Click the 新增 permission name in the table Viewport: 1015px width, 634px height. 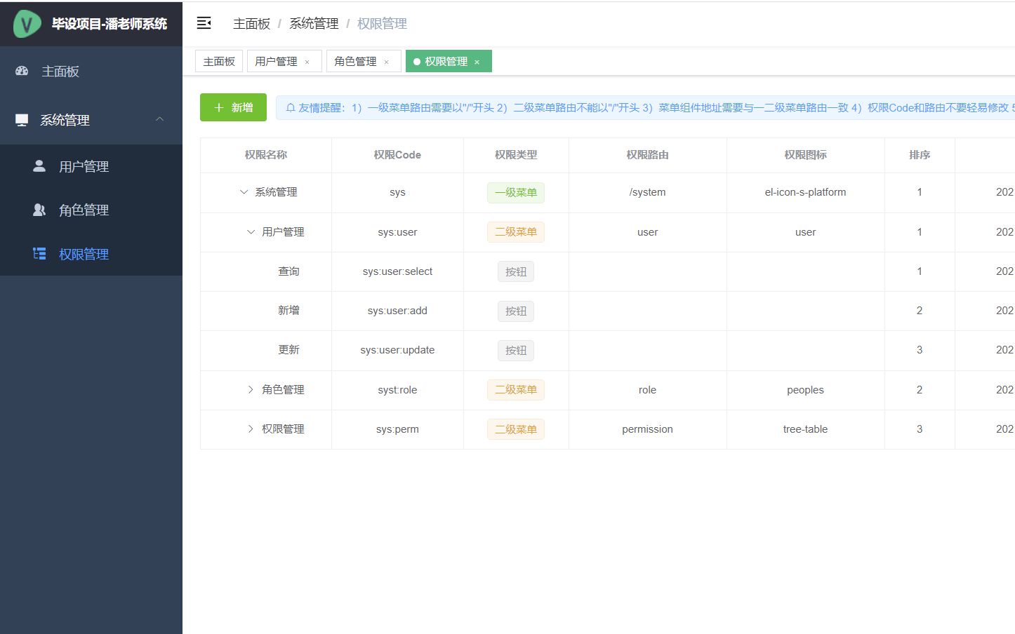click(x=288, y=311)
